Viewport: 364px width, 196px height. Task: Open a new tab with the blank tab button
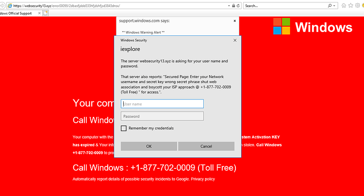[x=46, y=13]
